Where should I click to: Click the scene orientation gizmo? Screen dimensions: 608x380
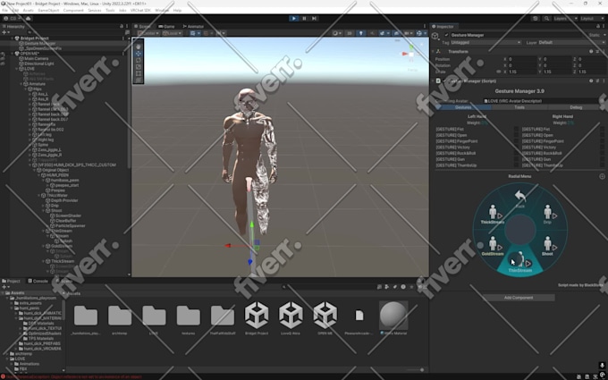410,55
